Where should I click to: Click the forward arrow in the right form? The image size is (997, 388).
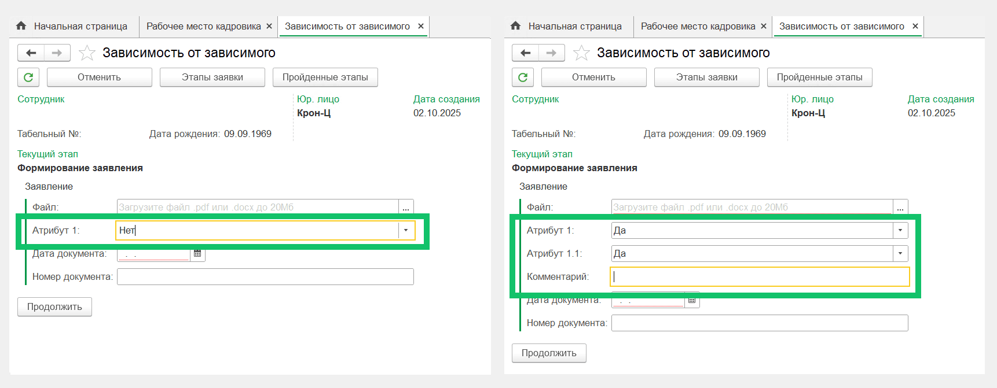point(551,53)
